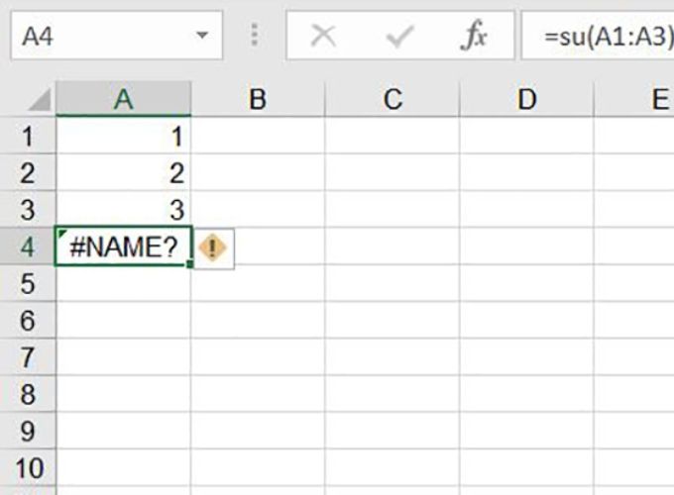Select column A header

(x=123, y=99)
